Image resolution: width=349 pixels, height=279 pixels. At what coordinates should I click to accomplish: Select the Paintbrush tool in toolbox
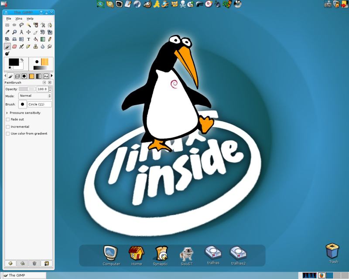[x=7, y=47]
